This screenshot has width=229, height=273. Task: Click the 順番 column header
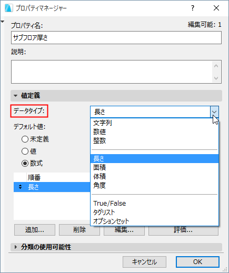[x=58, y=178]
